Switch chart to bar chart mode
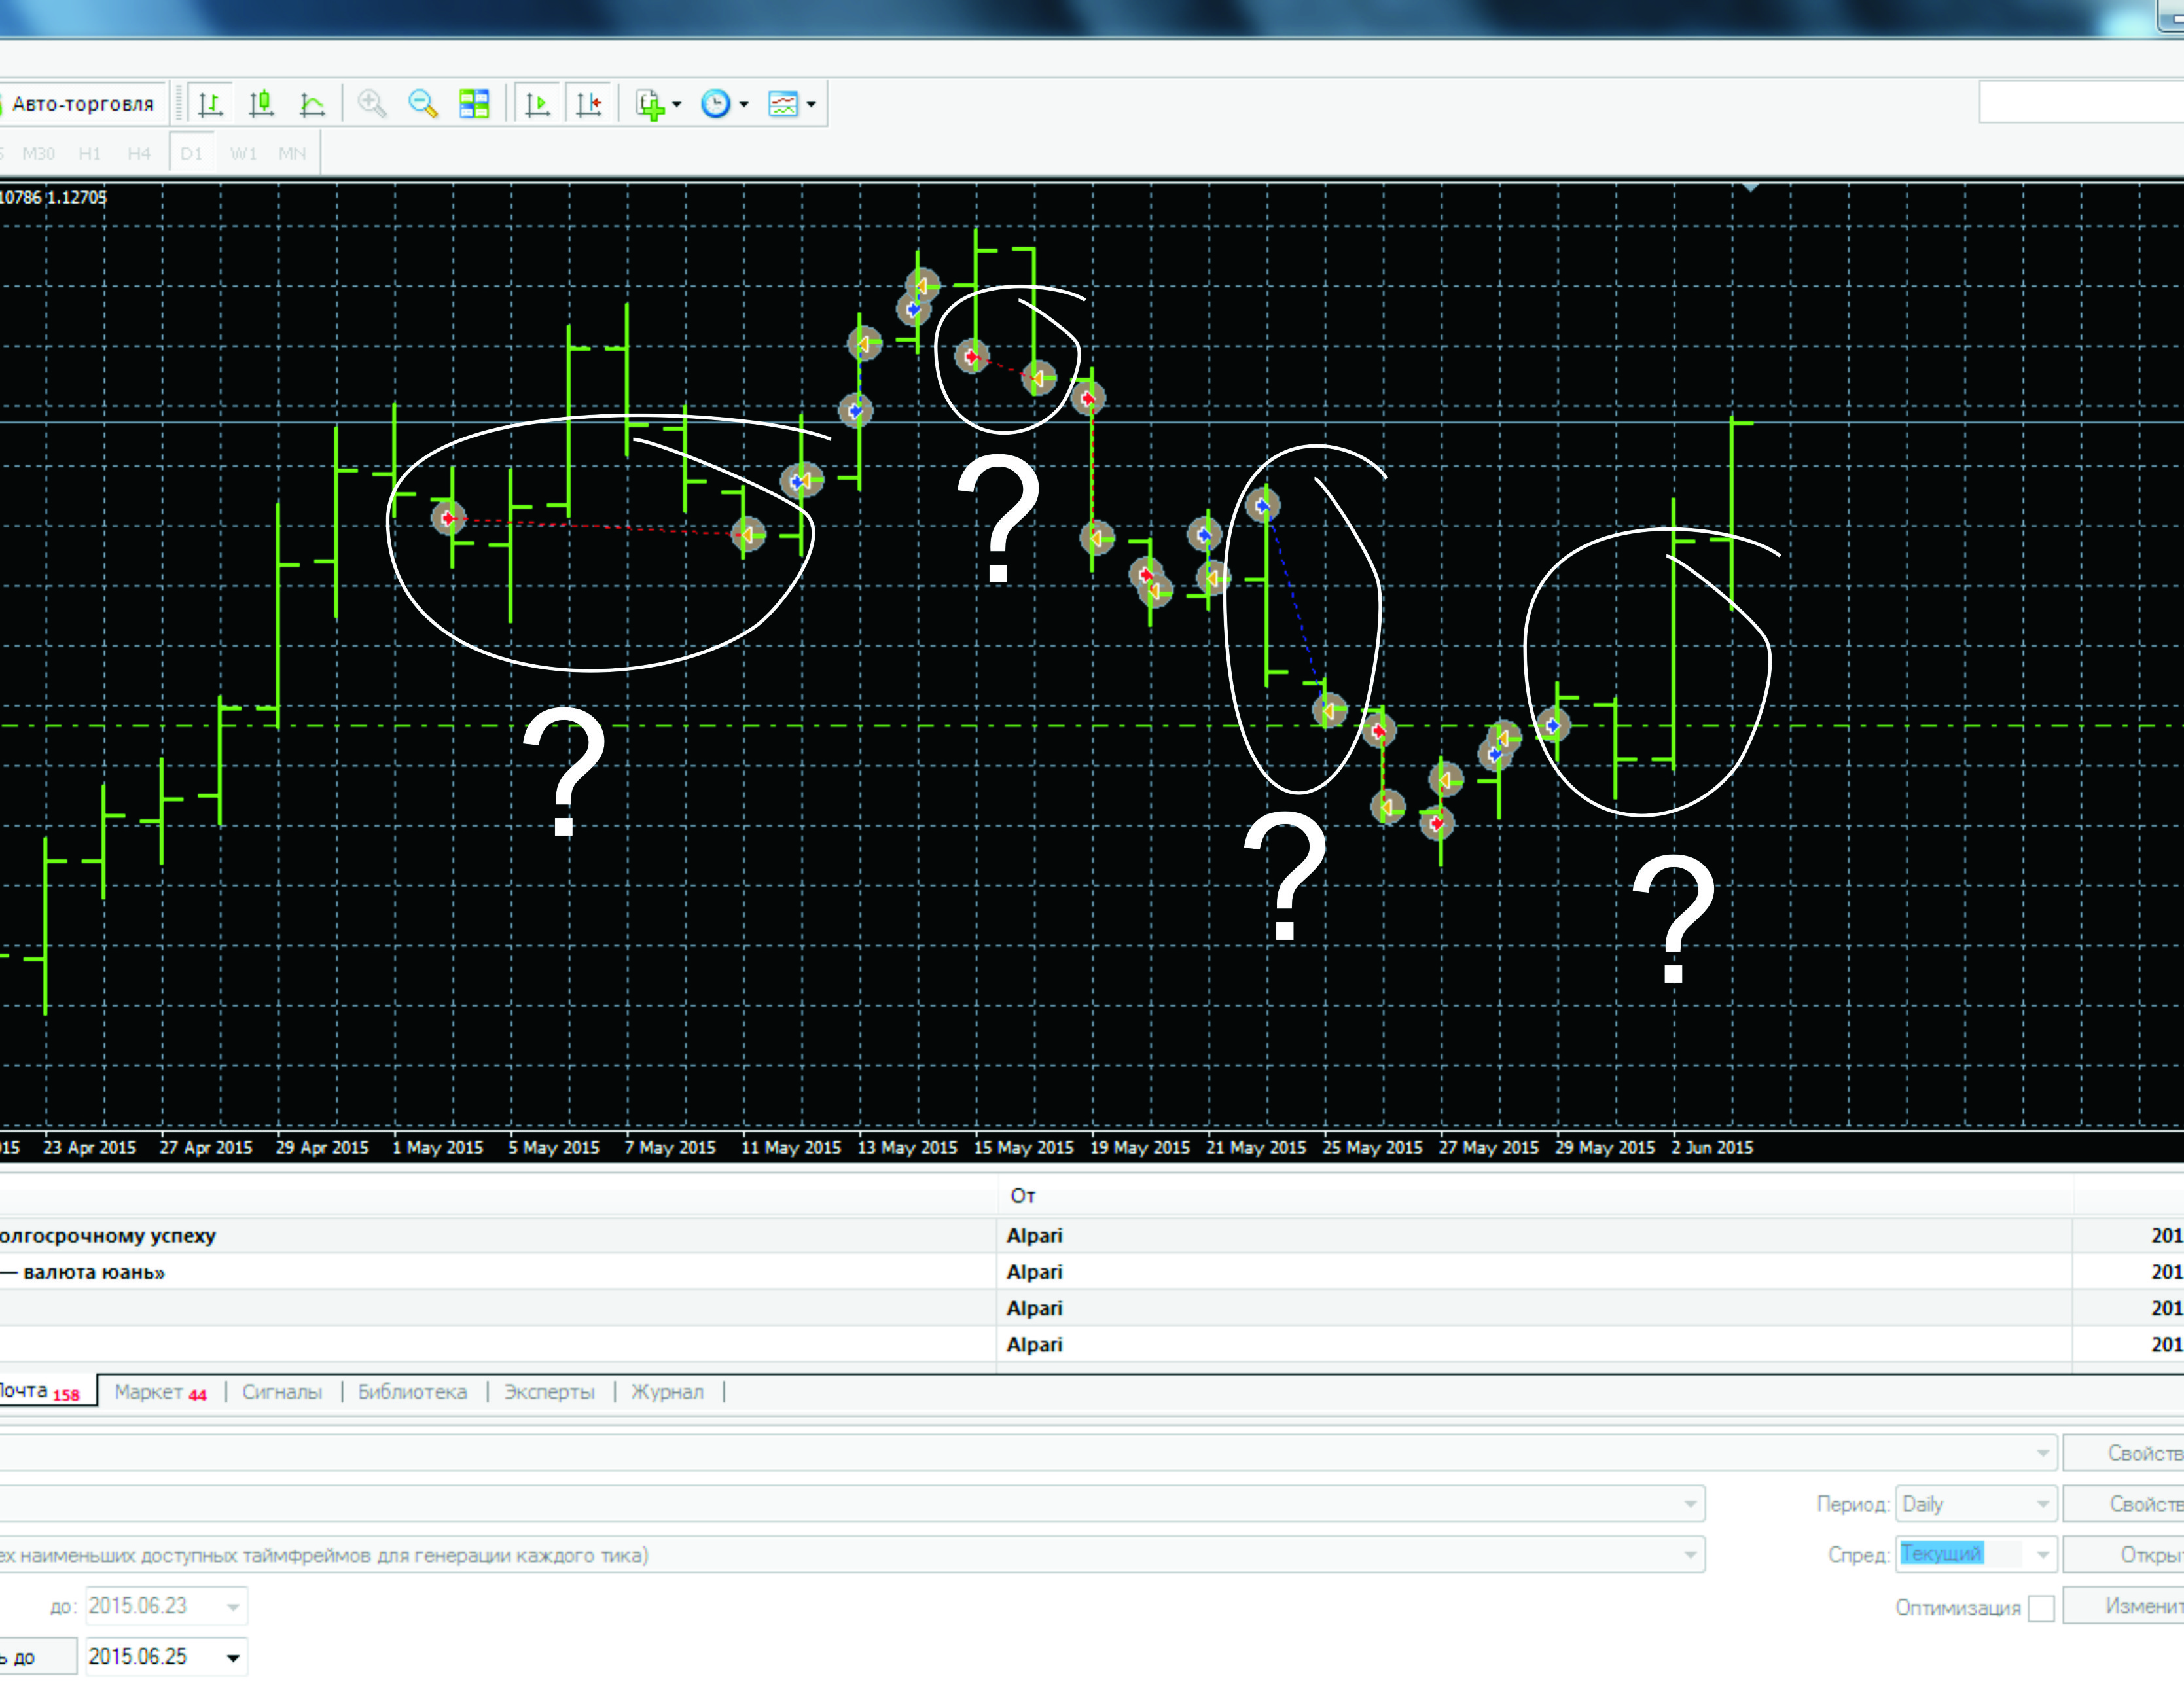The height and width of the screenshot is (1695, 2184). point(210,104)
